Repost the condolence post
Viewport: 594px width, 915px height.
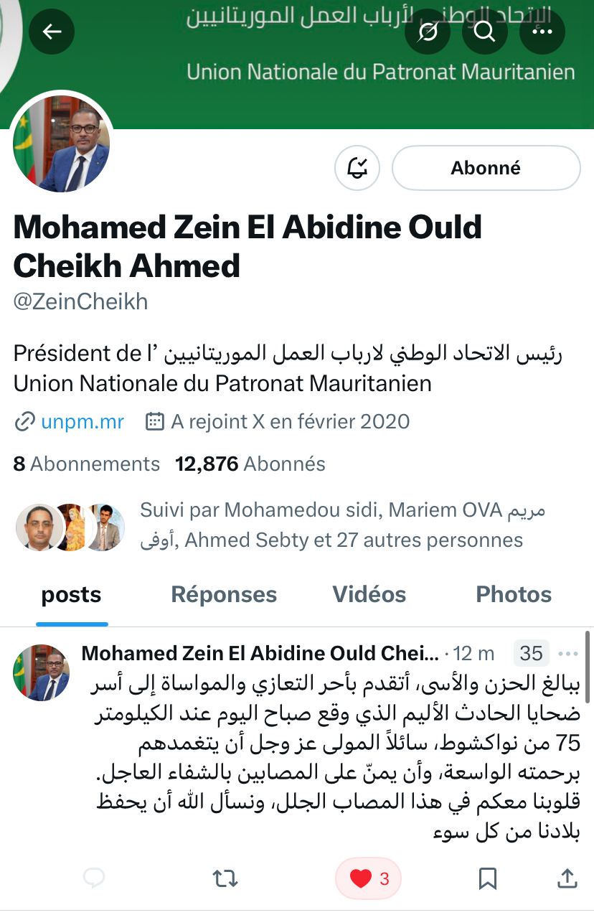[x=226, y=878]
